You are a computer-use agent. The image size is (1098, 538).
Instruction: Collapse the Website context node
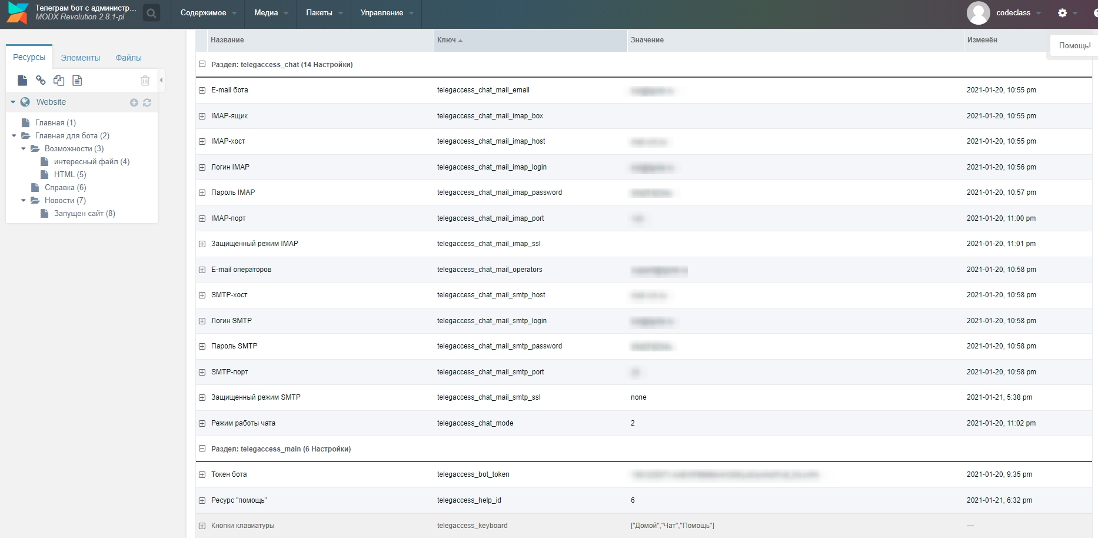click(x=13, y=102)
